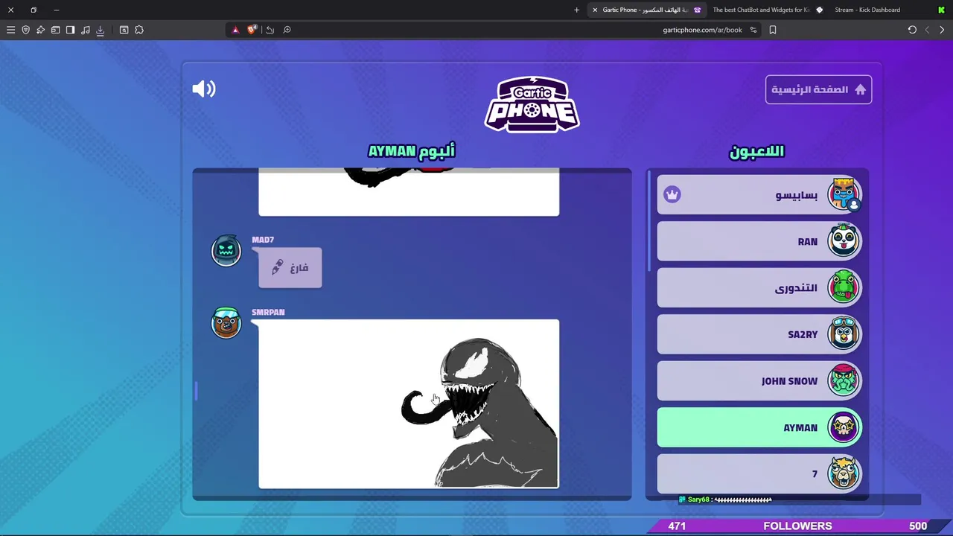Click the tab search toolbar icon
Screen dimensions: 953x536
pos(124,30)
